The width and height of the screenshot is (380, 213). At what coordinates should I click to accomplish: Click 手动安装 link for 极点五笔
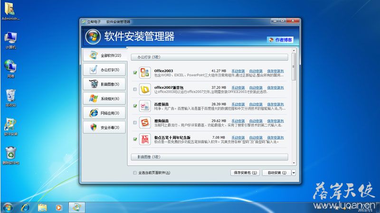(238, 138)
